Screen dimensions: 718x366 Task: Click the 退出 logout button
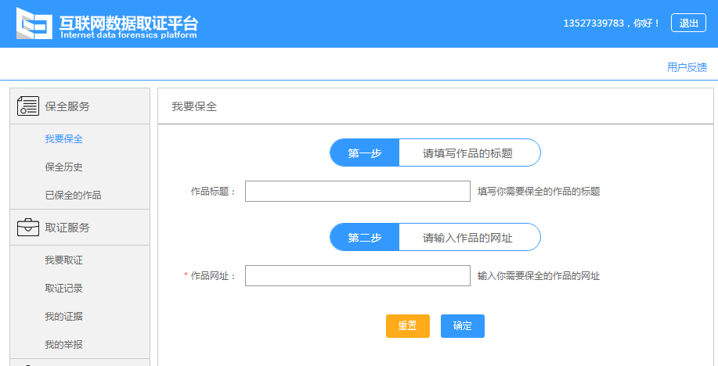click(688, 23)
